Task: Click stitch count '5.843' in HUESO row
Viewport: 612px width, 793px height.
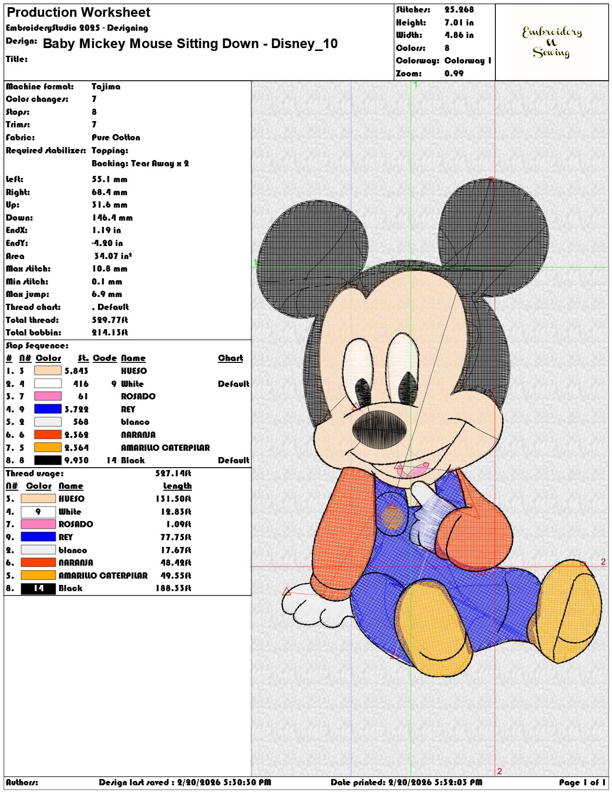Action: [x=76, y=371]
